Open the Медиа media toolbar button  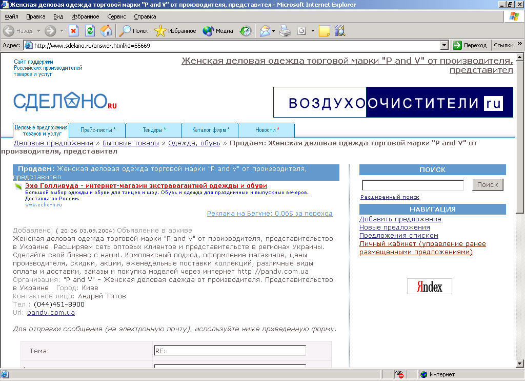coord(218,31)
